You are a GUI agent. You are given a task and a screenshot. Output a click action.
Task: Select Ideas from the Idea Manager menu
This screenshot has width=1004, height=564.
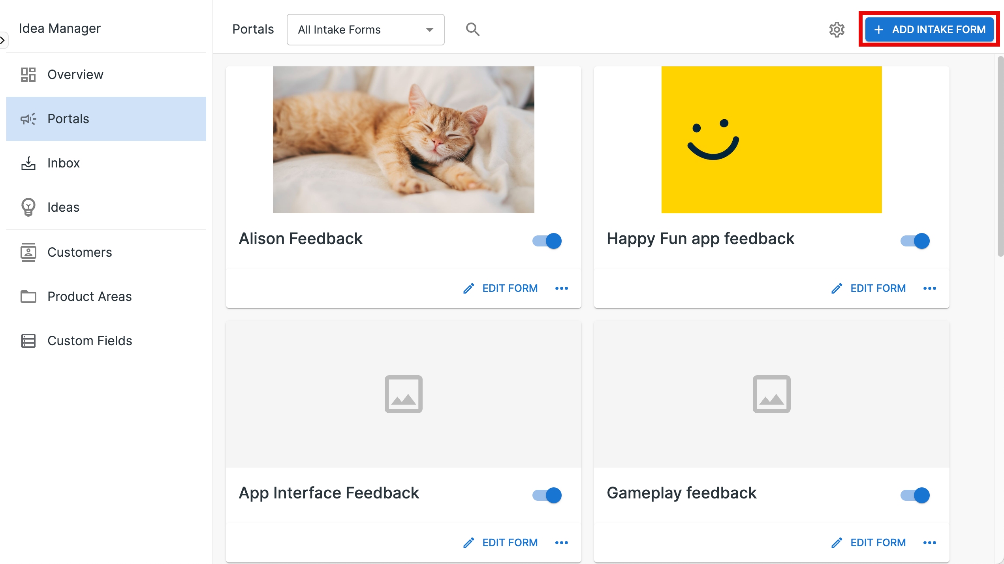click(63, 207)
